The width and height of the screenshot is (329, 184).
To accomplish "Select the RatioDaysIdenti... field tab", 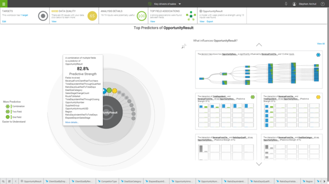I will pos(234,181).
